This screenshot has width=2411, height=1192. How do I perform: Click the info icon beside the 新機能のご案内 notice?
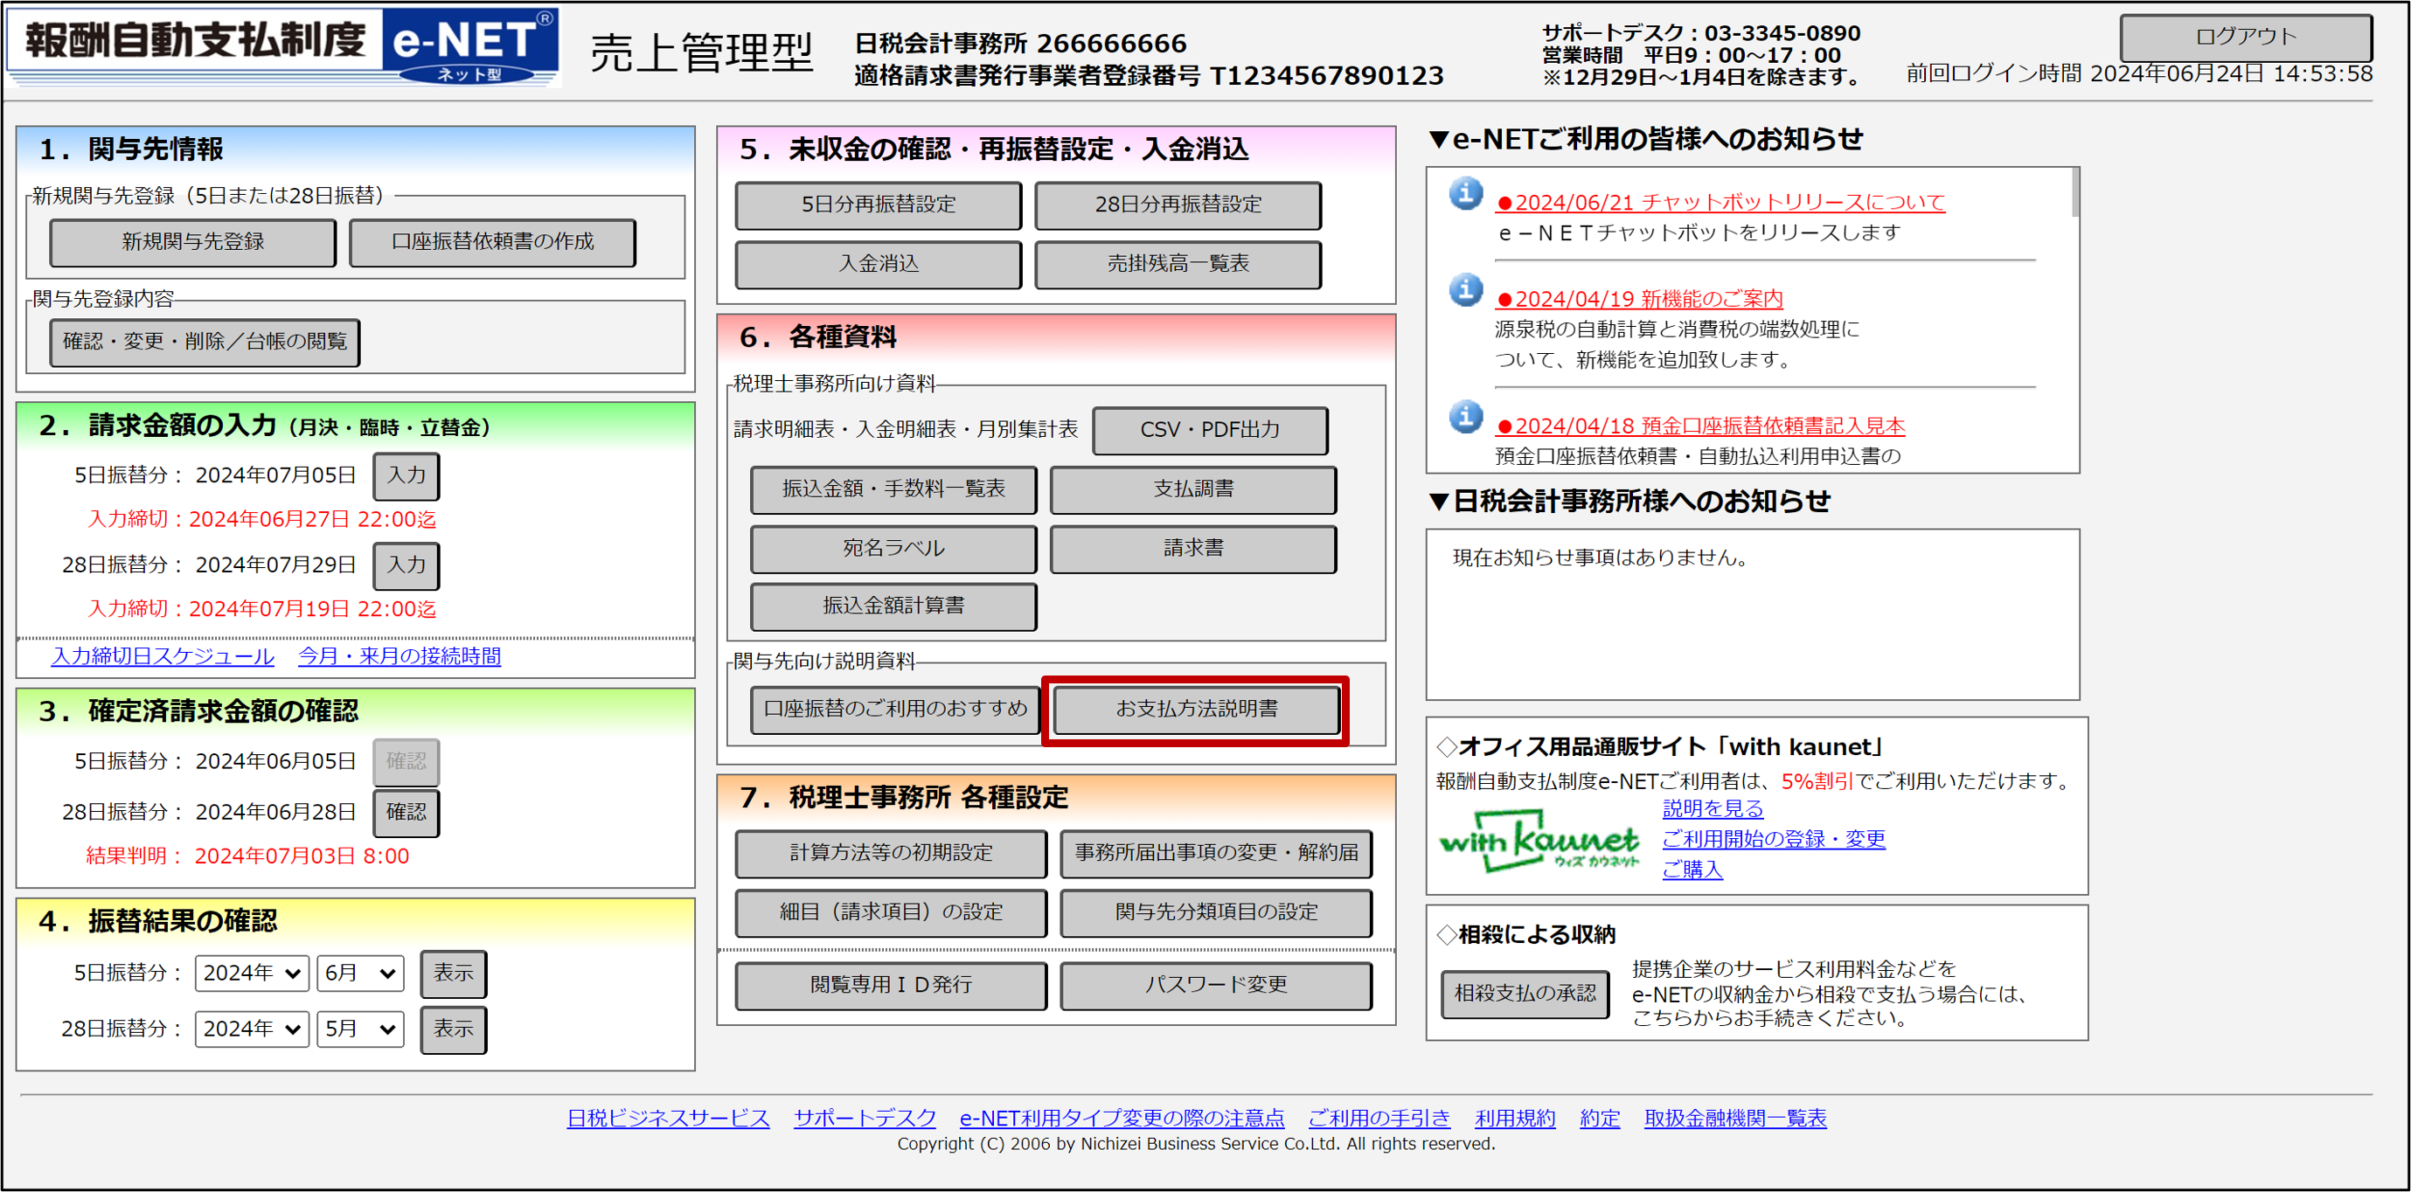click(1466, 290)
